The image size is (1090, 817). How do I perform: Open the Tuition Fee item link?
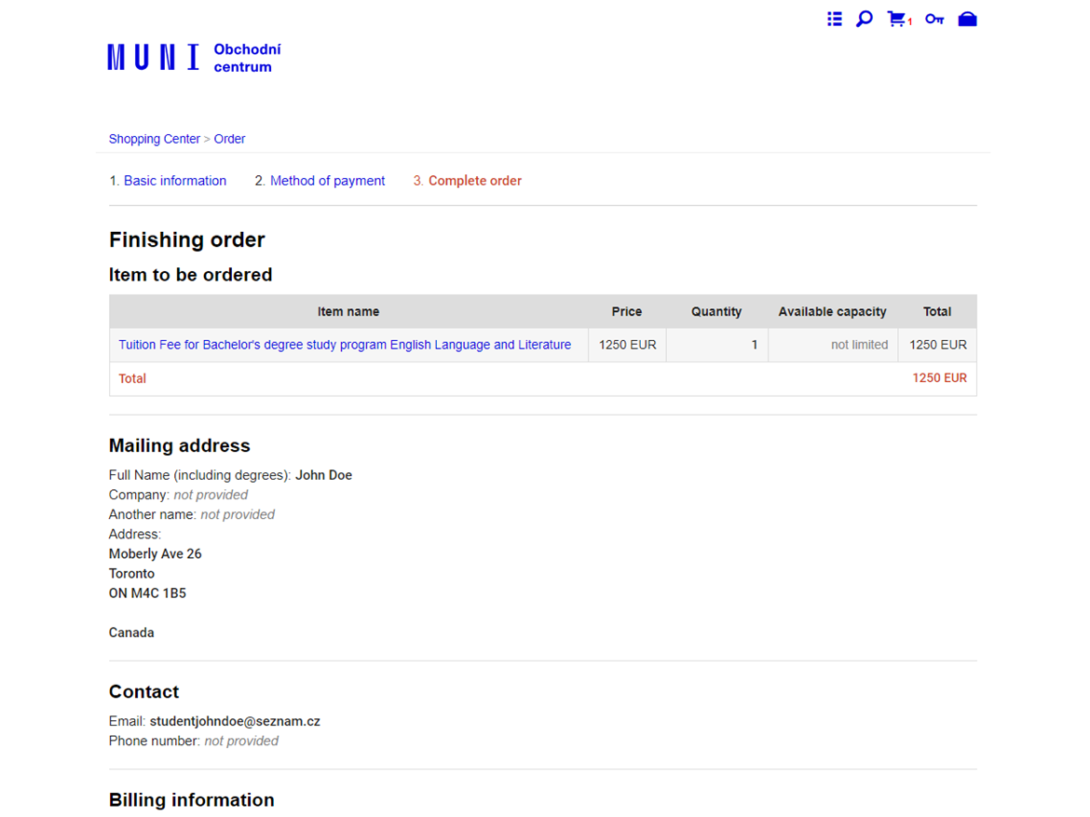(x=345, y=345)
